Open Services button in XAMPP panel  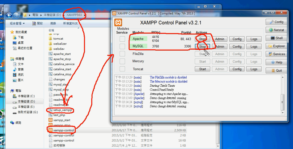click(276, 54)
